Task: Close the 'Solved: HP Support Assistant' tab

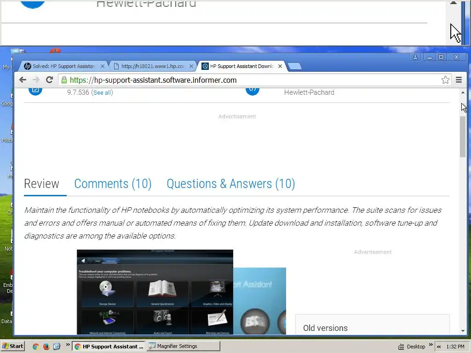Action: pyautogui.click(x=103, y=66)
